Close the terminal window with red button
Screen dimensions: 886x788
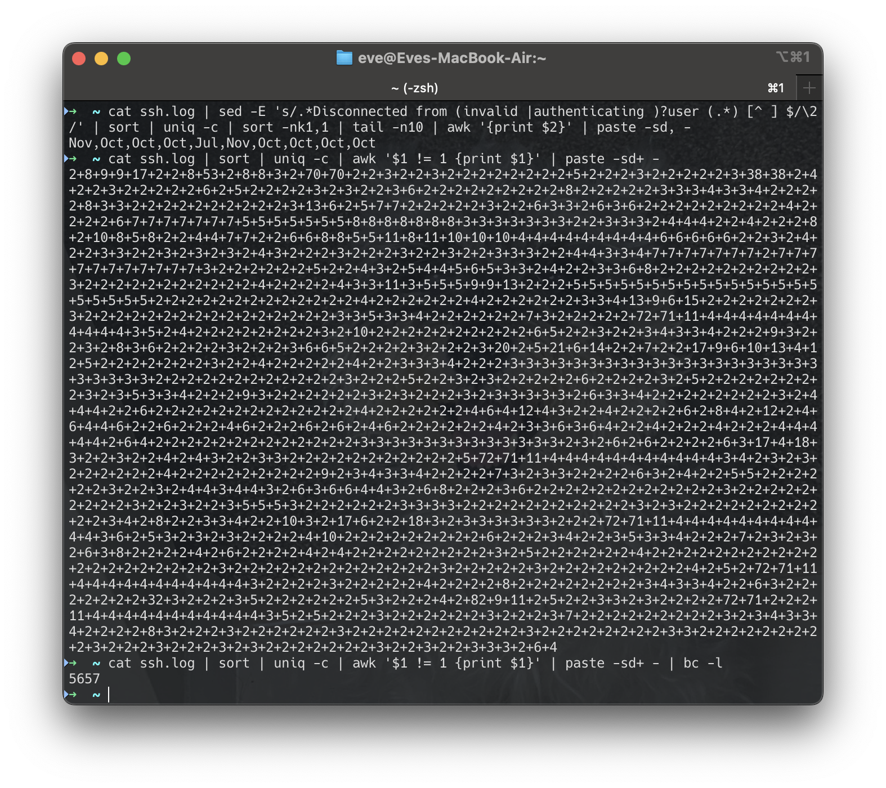79,59
